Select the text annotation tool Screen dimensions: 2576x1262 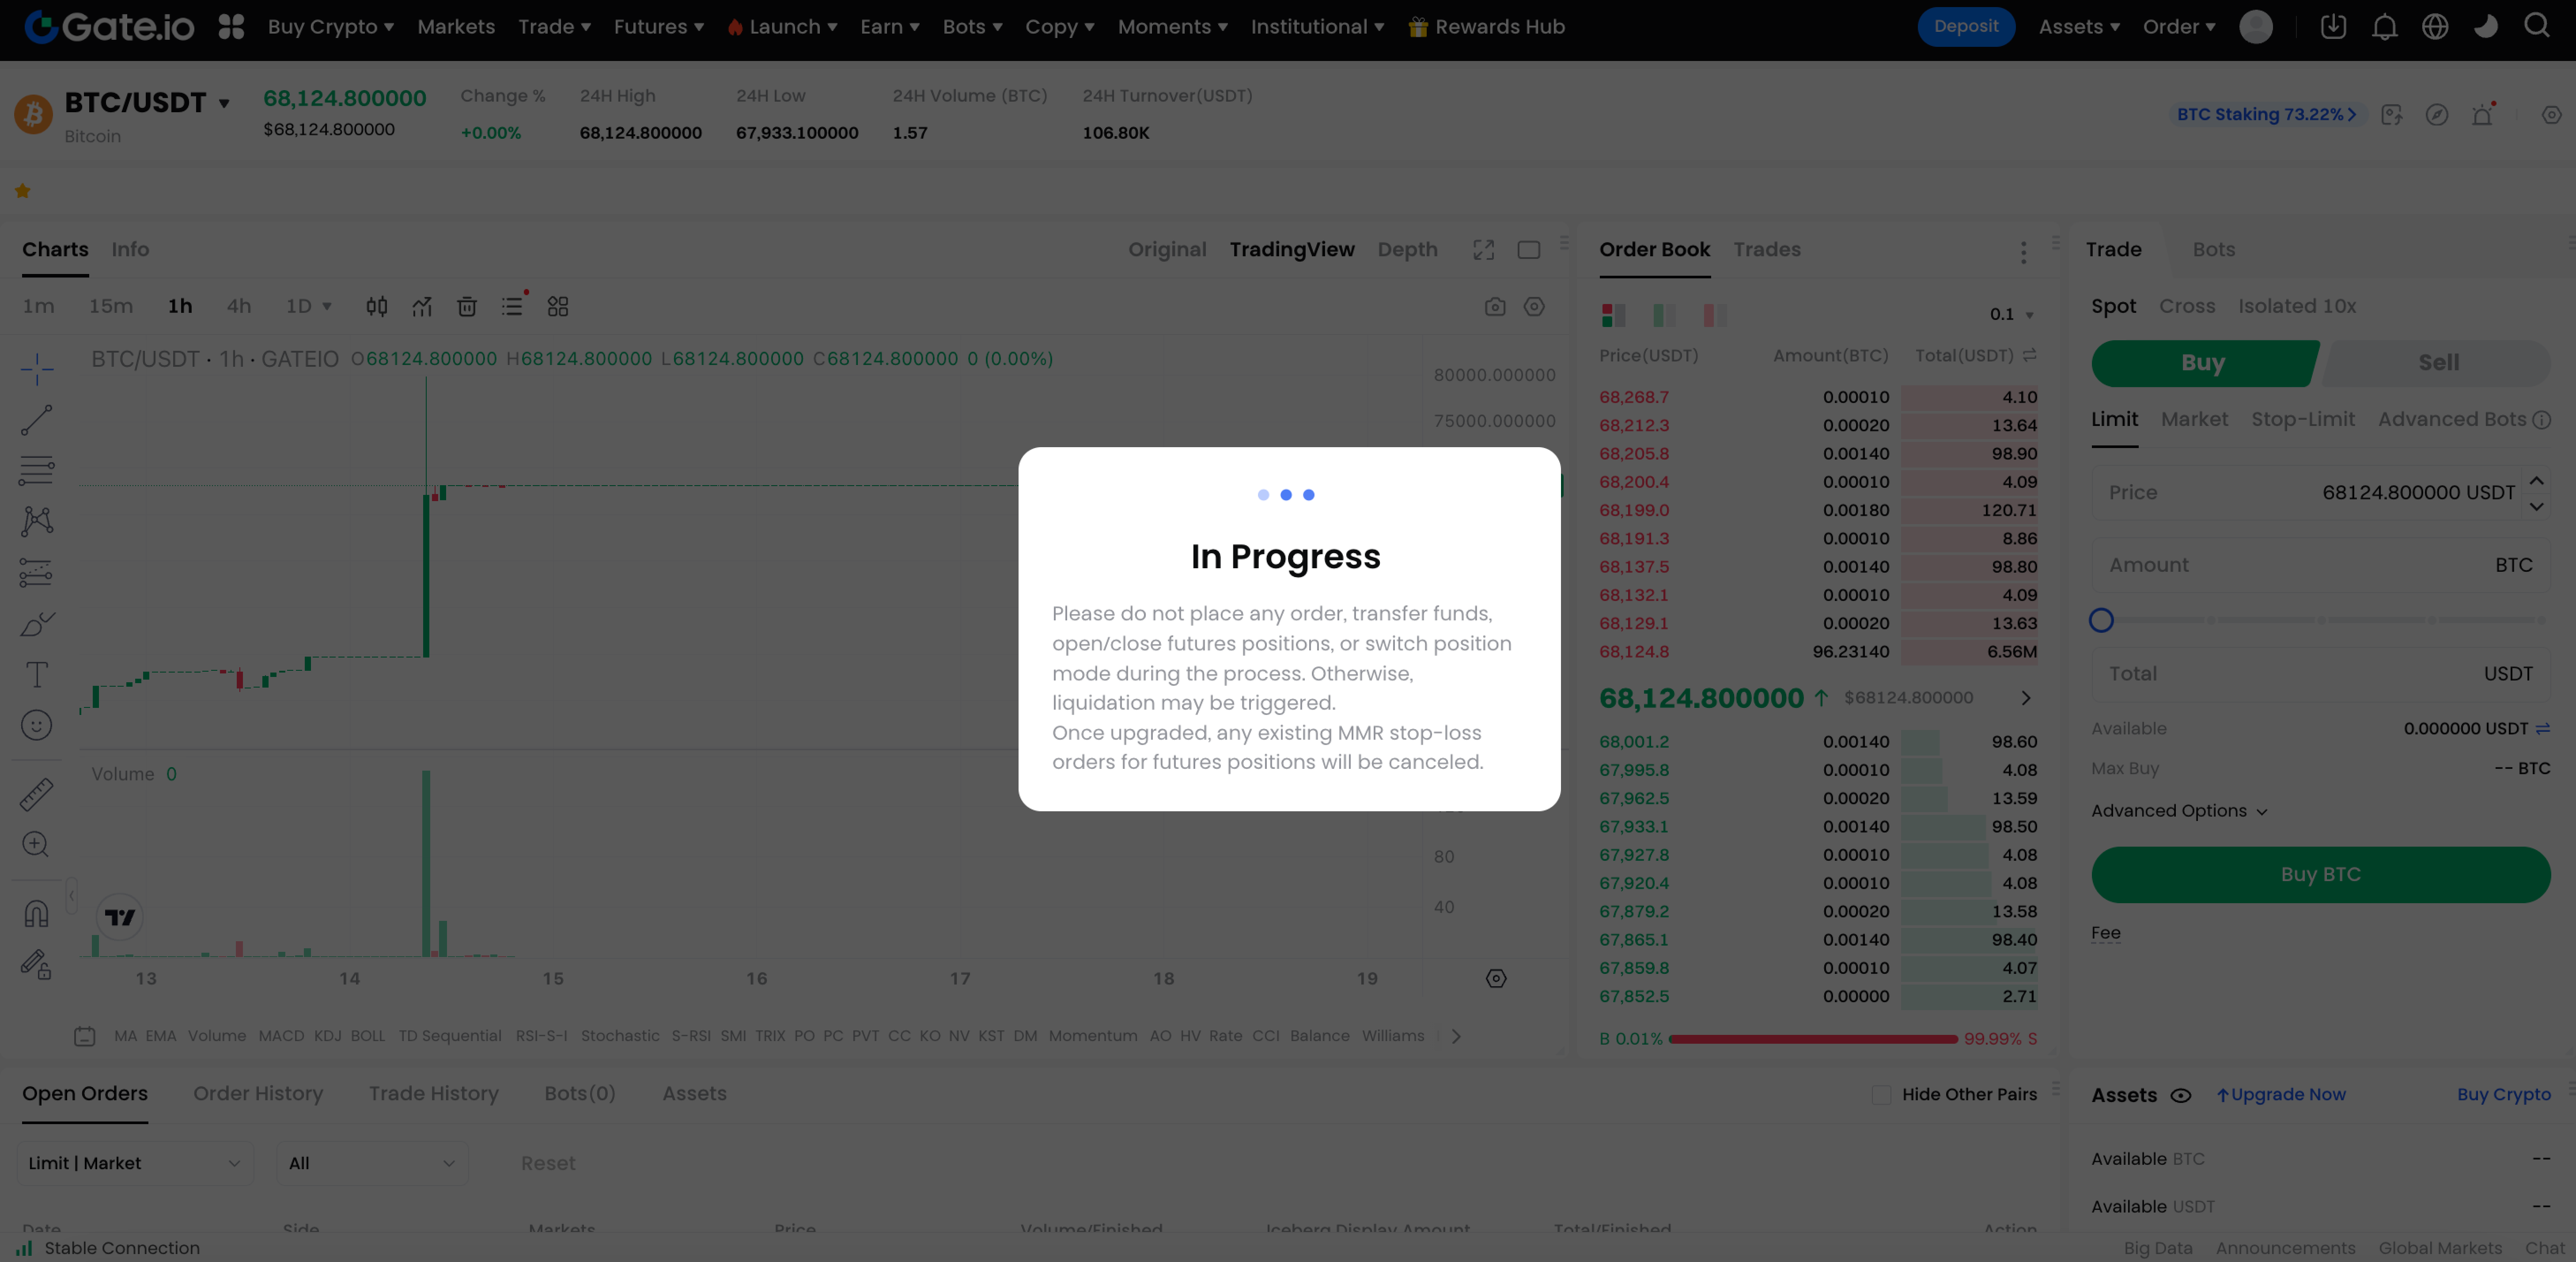[36, 675]
